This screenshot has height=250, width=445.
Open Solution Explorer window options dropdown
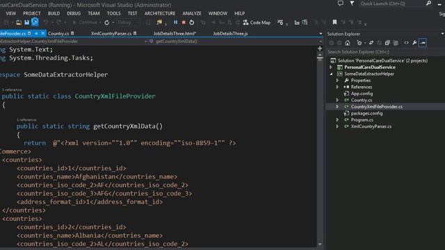tap(442, 34)
